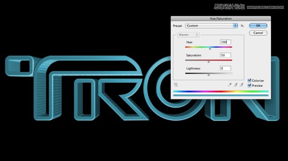The width and height of the screenshot is (288, 161).
Task: Click the Hue value field showing 190
Action: 226,42
